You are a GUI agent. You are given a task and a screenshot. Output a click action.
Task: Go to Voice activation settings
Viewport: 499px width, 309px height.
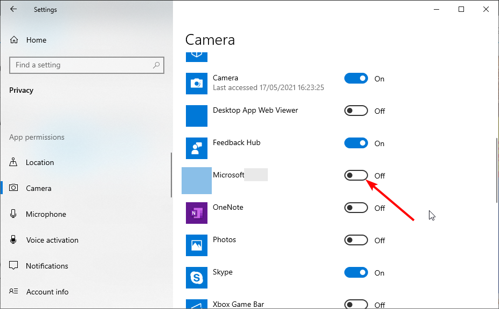tap(52, 240)
